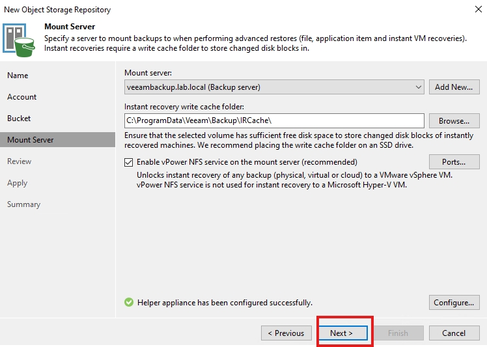The image size is (487, 347).
Task: Open the Ports... settings
Action: (x=454, y=162)
